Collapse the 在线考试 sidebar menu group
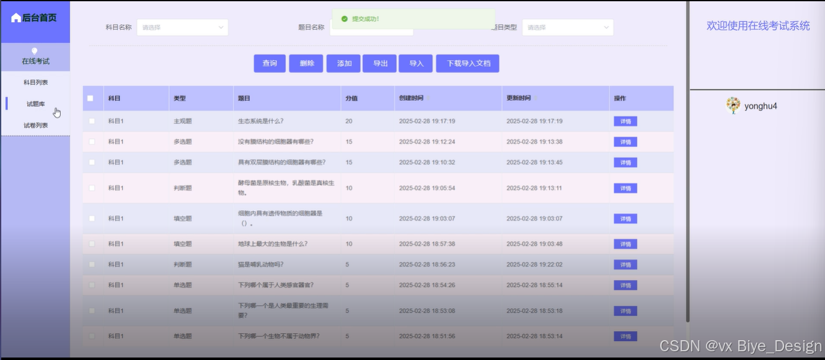The image size is (825, 360). coord(35,61)
